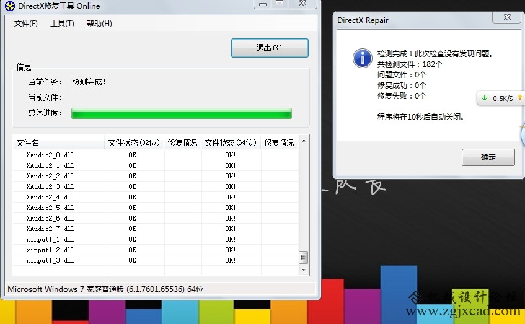This screenshot has height=324, width=525.
Task: Select the XAudio2_3.dll row
Action: (x=156, y=186)
